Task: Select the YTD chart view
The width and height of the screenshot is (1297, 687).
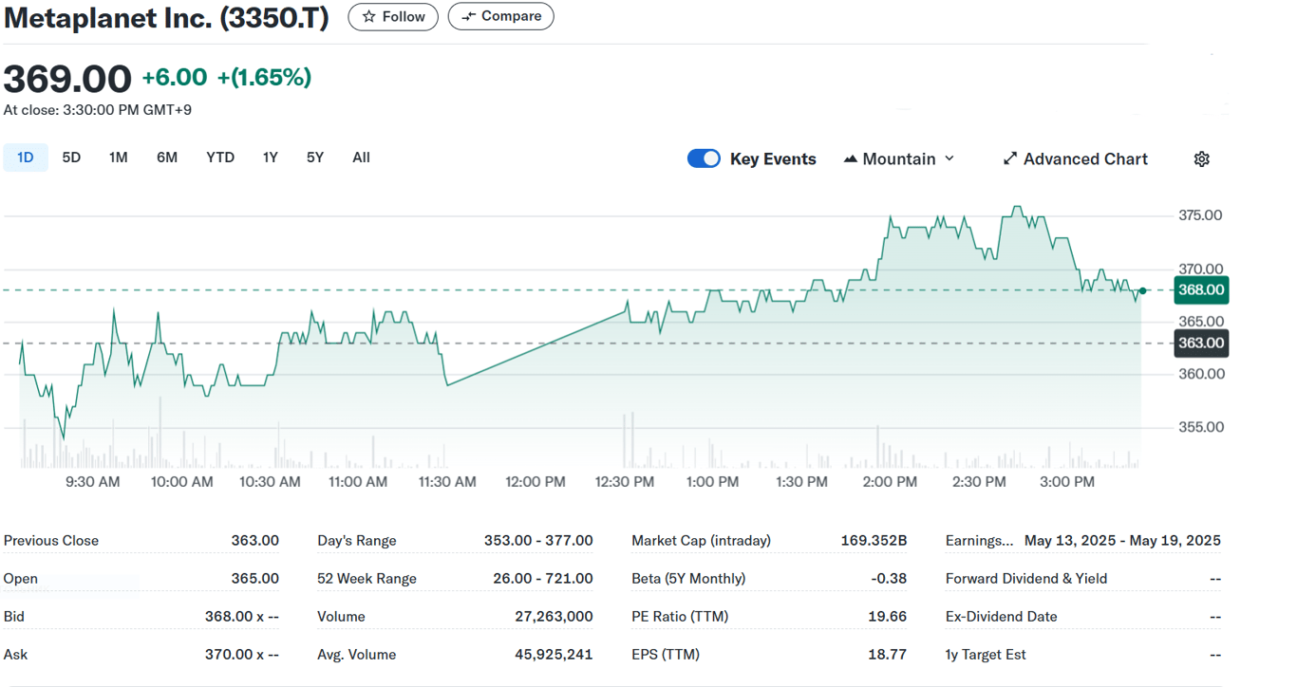Action: [219, 157]
